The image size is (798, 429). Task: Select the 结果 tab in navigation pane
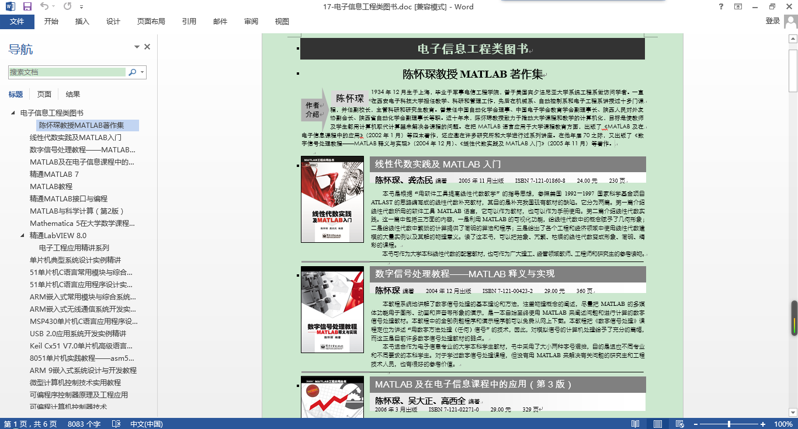coord(73,94)
